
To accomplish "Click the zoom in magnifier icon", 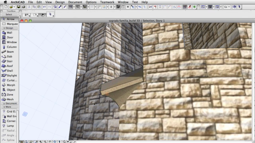I will click(x=41, y=142).
